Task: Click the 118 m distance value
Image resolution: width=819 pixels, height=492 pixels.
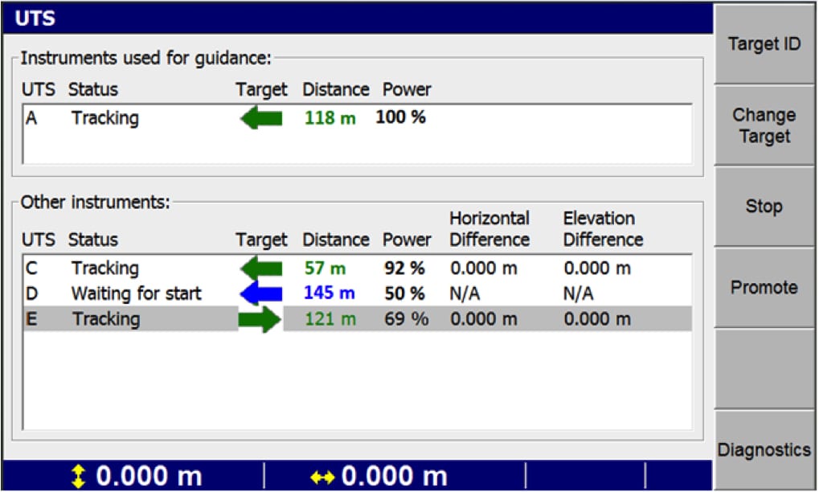Action: coord(330,118)
